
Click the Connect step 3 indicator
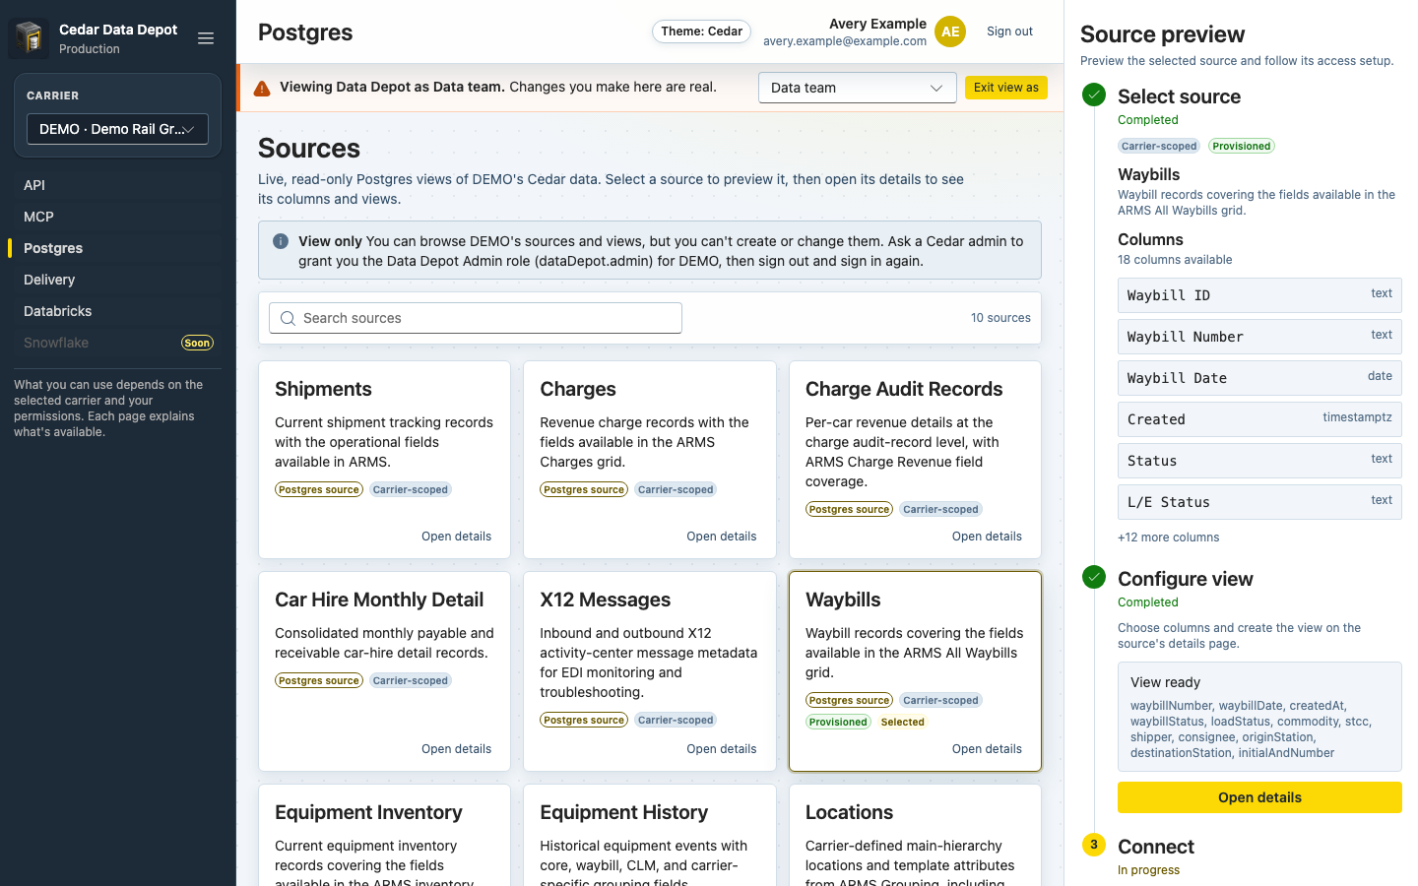[x=1094, y=845]
